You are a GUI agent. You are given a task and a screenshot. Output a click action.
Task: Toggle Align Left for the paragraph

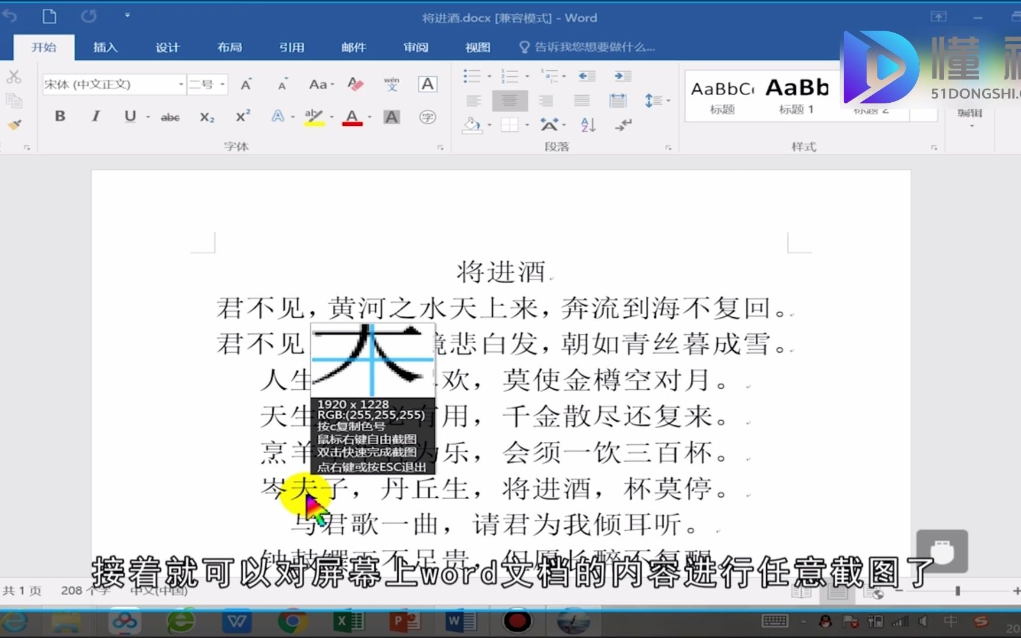click(x=473, y=101)
